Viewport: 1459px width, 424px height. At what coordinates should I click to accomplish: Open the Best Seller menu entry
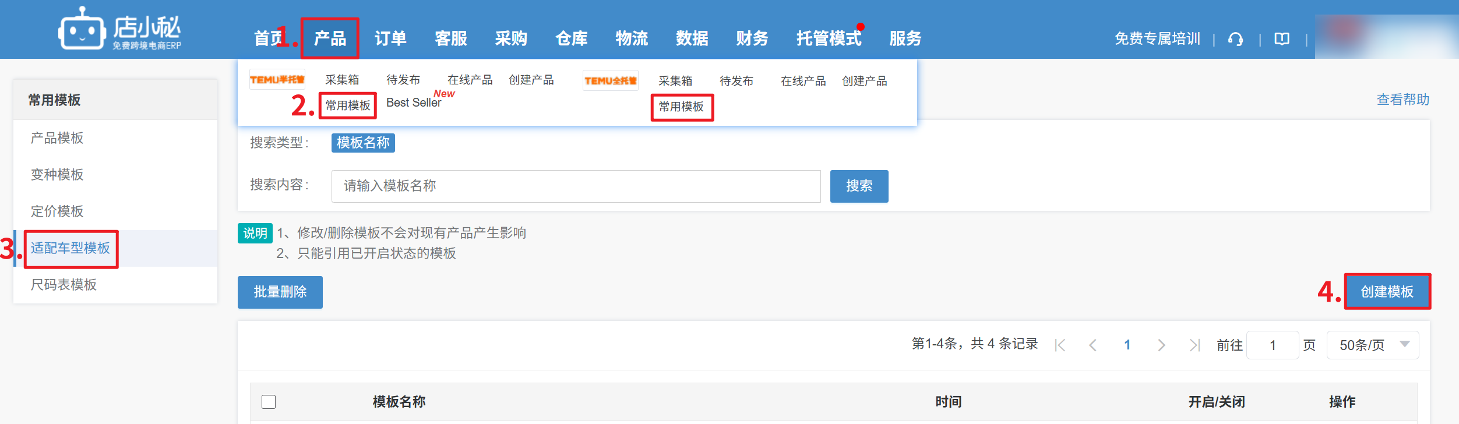pos(414,103)
